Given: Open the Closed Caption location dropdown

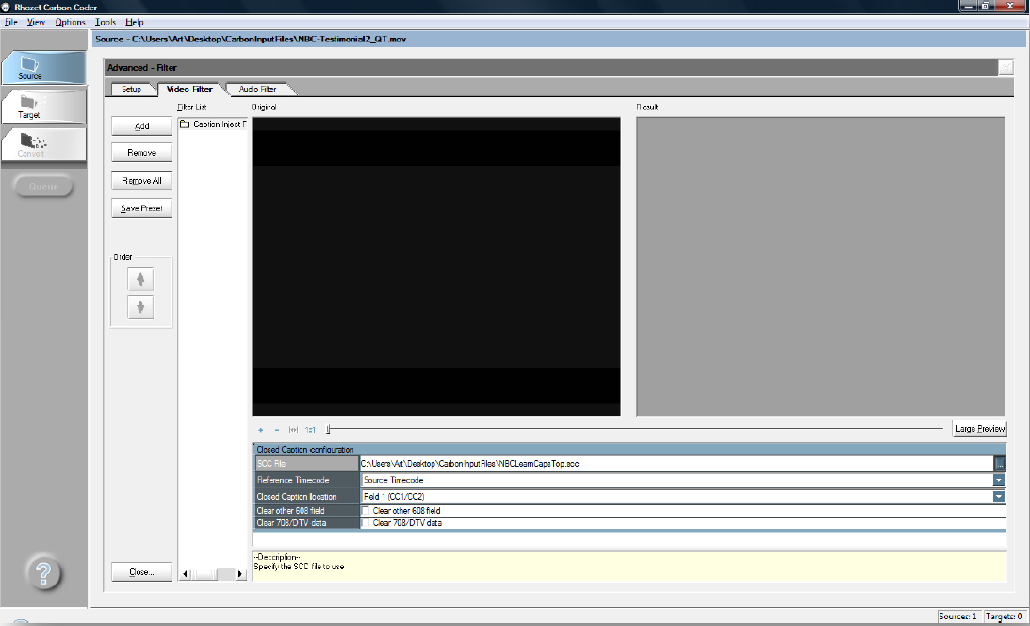Looking at the screenshot, I should 998,496.
